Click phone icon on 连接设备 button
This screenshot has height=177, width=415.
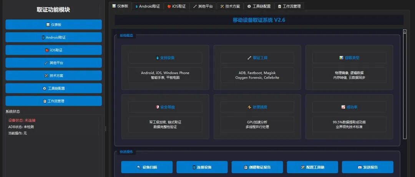(194, 167)
